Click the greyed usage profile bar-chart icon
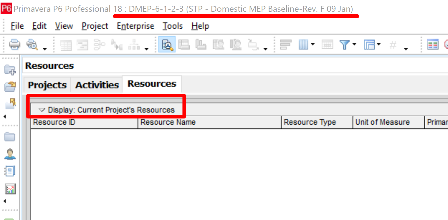This screenshot has height=220, width=448. 201,45
